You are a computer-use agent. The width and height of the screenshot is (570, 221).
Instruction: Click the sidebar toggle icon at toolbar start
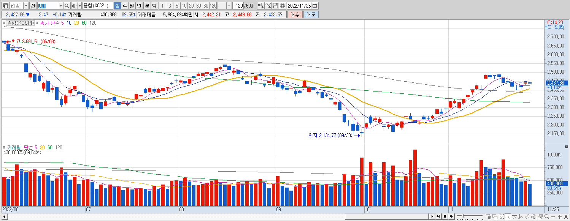click(x=5, y=6)
